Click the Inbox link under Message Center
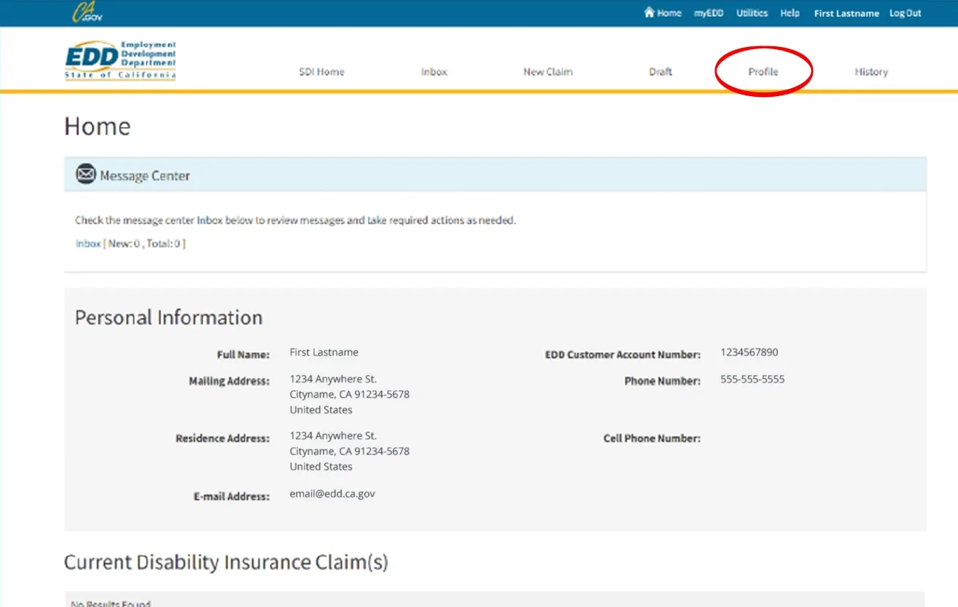 point(88,244)
